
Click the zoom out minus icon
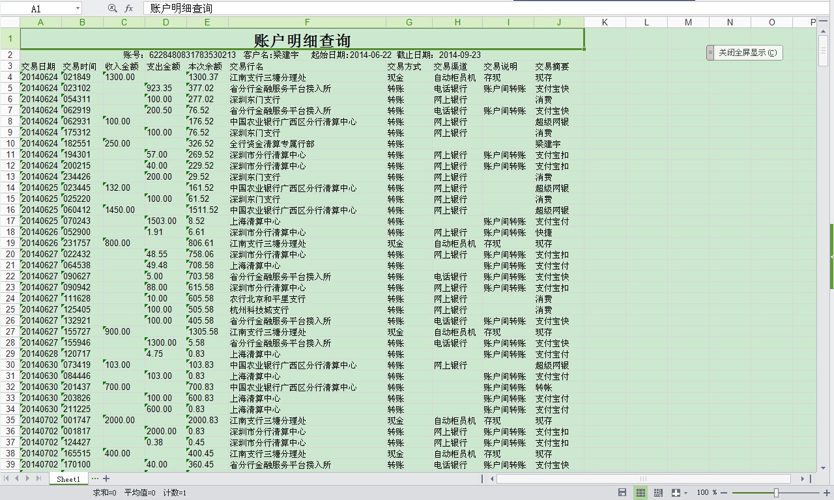click(725, 493)
